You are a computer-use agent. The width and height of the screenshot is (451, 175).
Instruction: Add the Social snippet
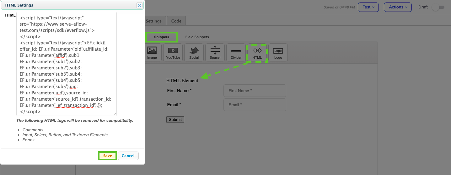(194, 52)
